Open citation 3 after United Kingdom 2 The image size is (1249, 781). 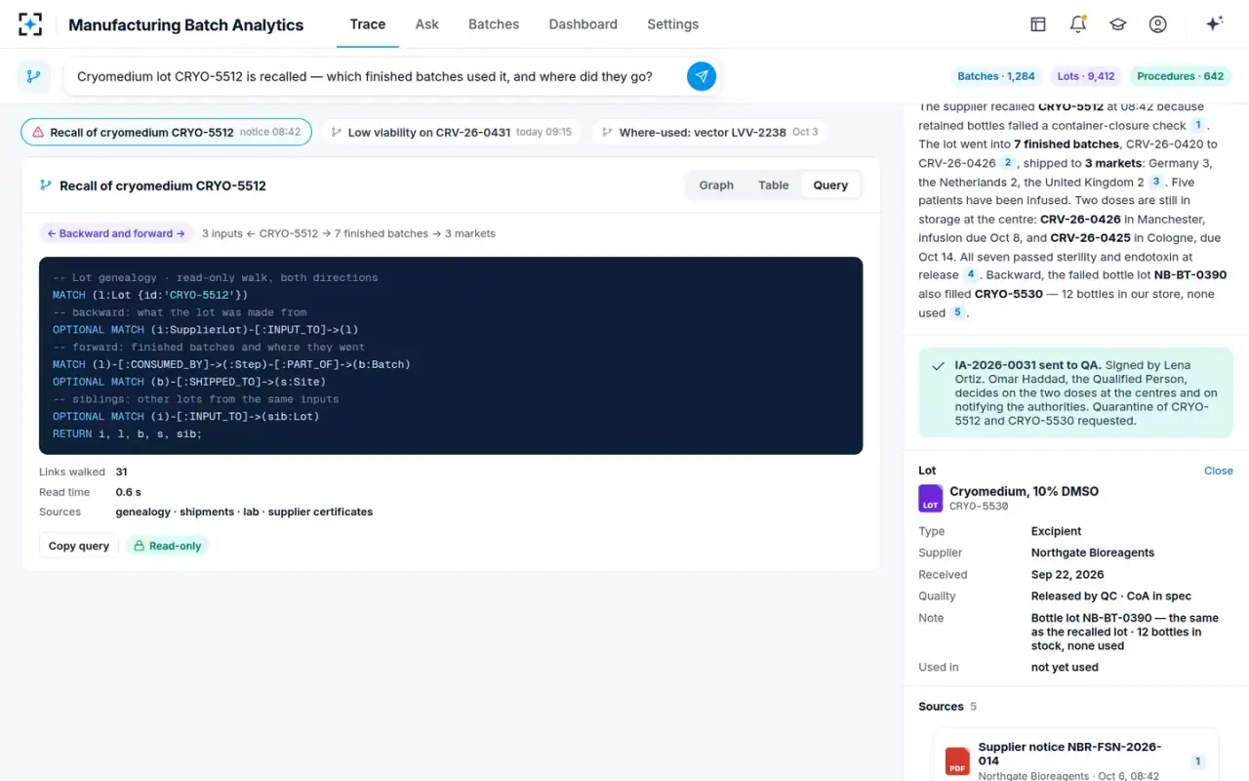tap(1156, 182)
